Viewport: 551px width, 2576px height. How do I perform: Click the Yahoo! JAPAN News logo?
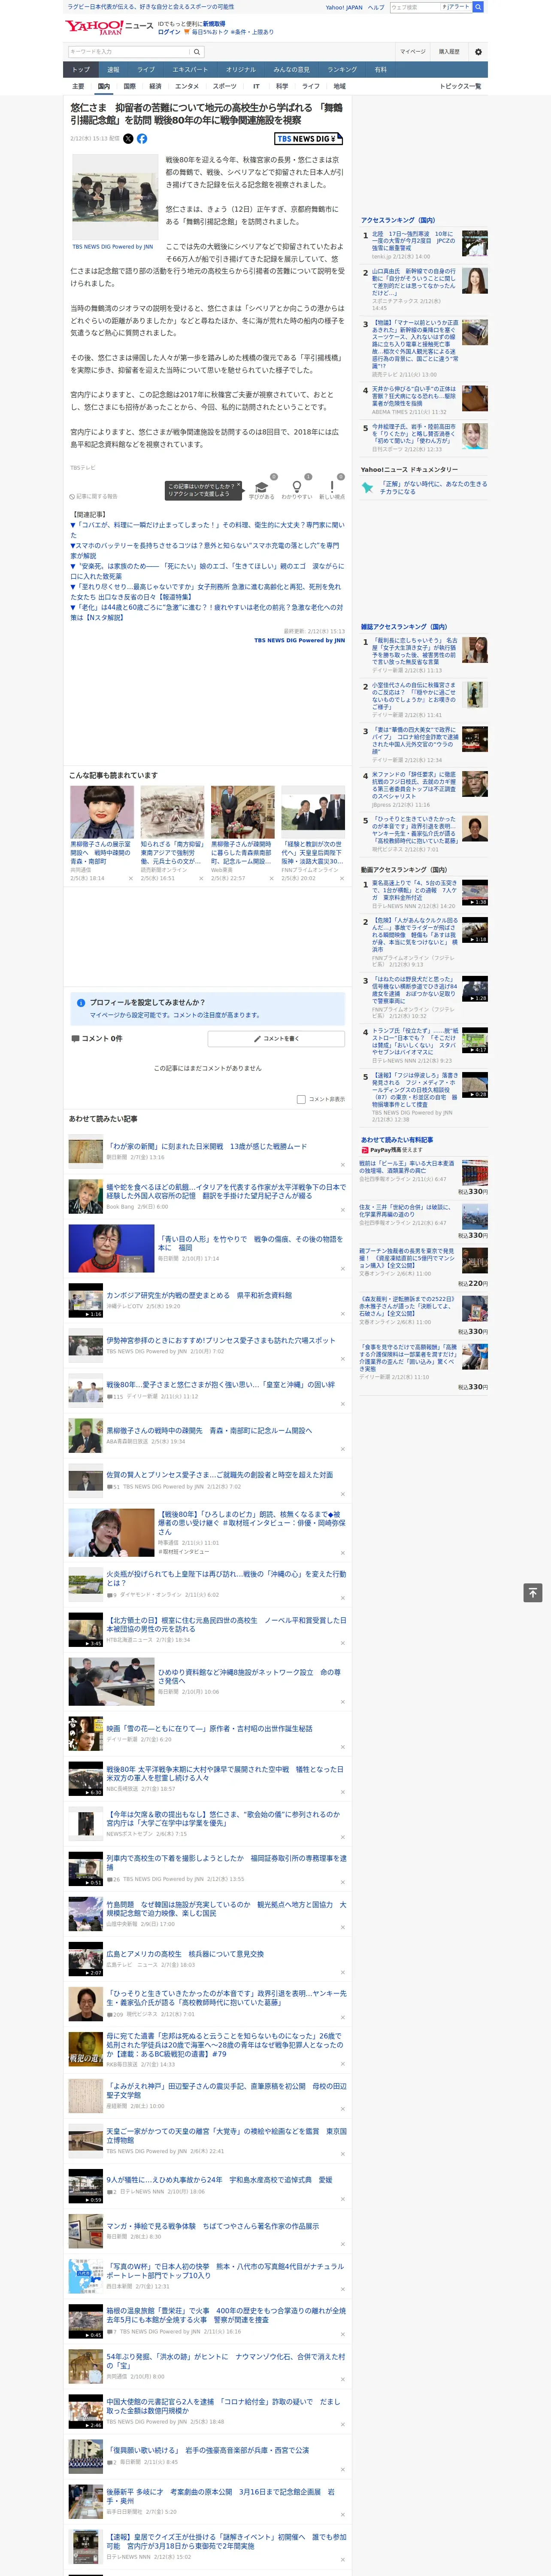pos(110,27)
